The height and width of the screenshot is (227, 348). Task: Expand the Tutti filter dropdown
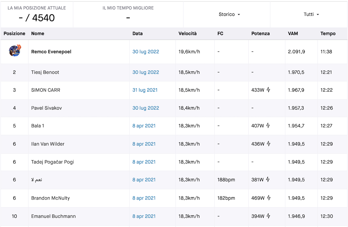click(x=311, y=14)
